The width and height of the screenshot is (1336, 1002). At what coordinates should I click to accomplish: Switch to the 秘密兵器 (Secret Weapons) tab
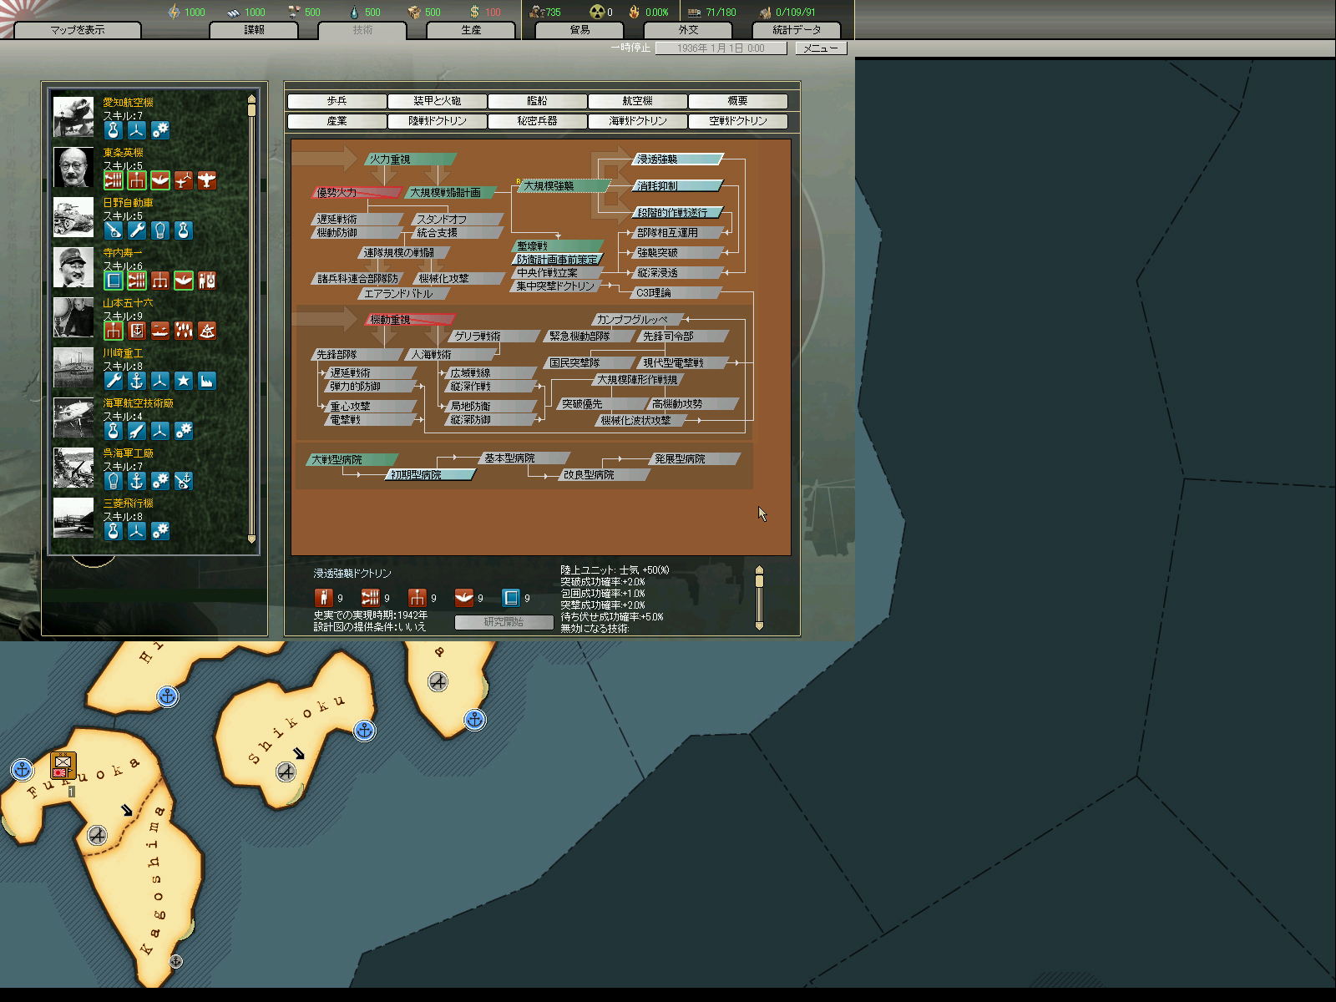point(537,121)
